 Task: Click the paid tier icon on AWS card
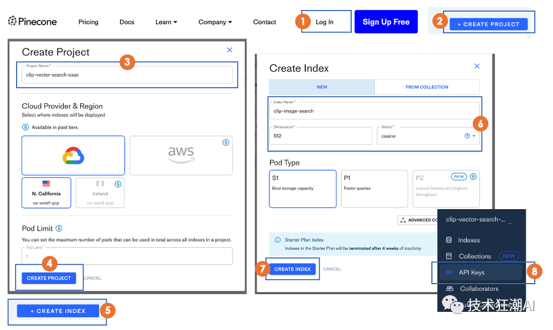point(226,142)
